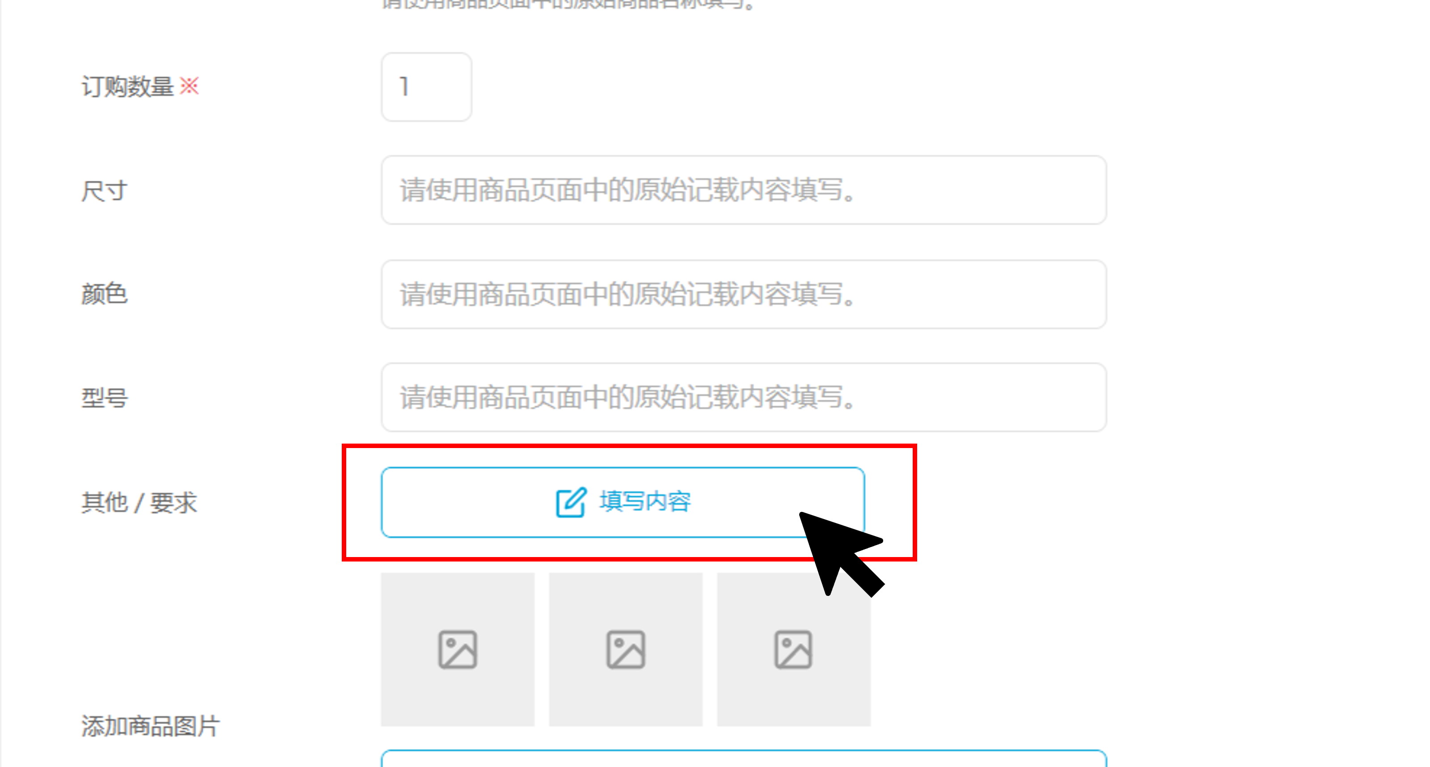Open the 填写内容 text button
Viewport: 1430px width, 767px height.
coord(623,502)
